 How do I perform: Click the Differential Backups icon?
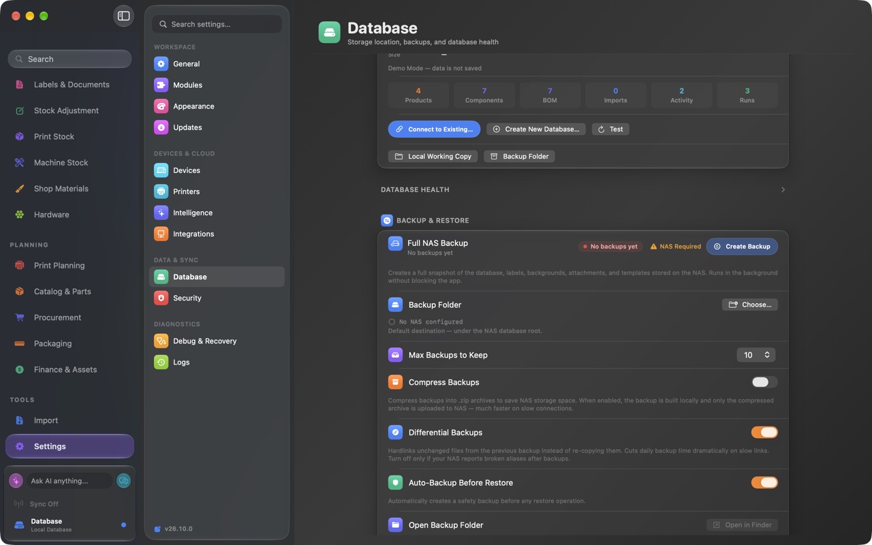tap(395, 433)
